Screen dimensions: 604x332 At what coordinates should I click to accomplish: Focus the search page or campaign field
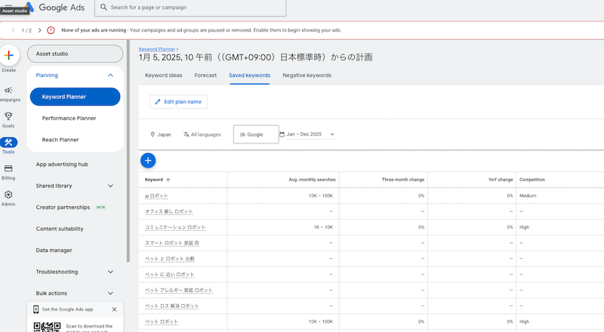tap(190, 8)
